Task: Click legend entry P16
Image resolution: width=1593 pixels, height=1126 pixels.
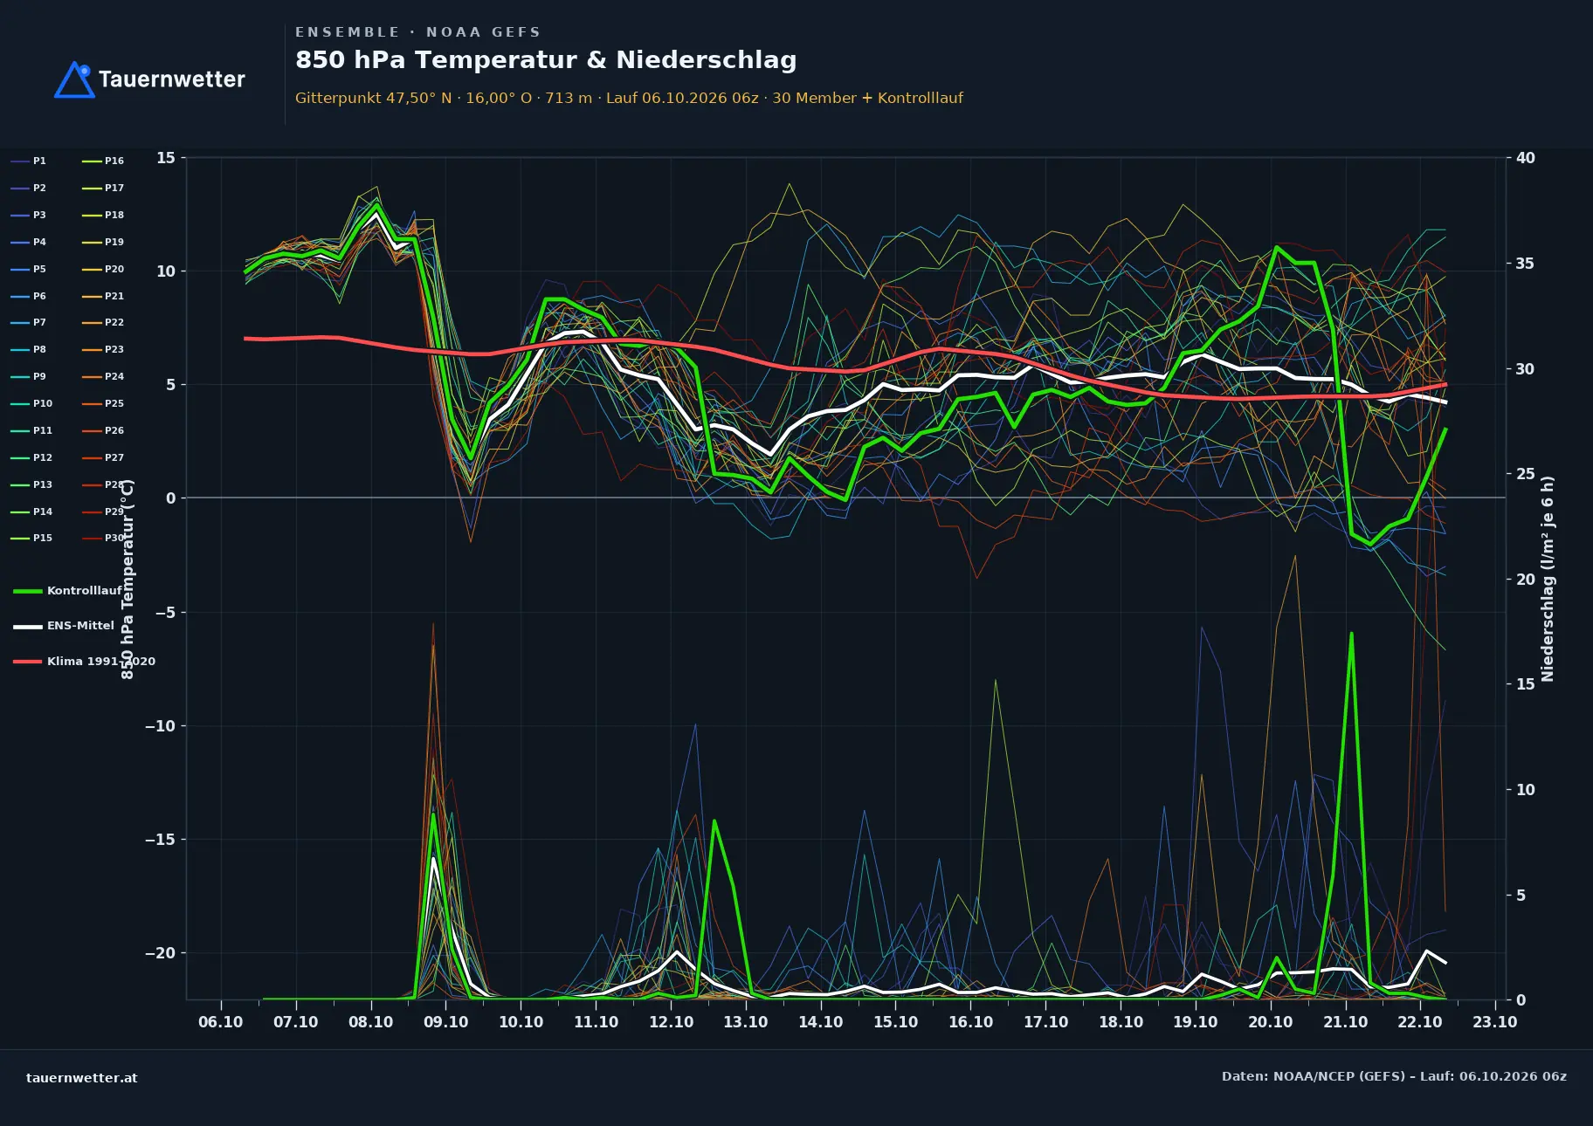Action: click(x=103, y=161)
